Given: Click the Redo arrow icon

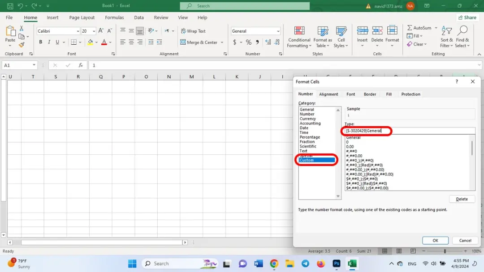Looking at the screenshot, I should tap(34, 6).
